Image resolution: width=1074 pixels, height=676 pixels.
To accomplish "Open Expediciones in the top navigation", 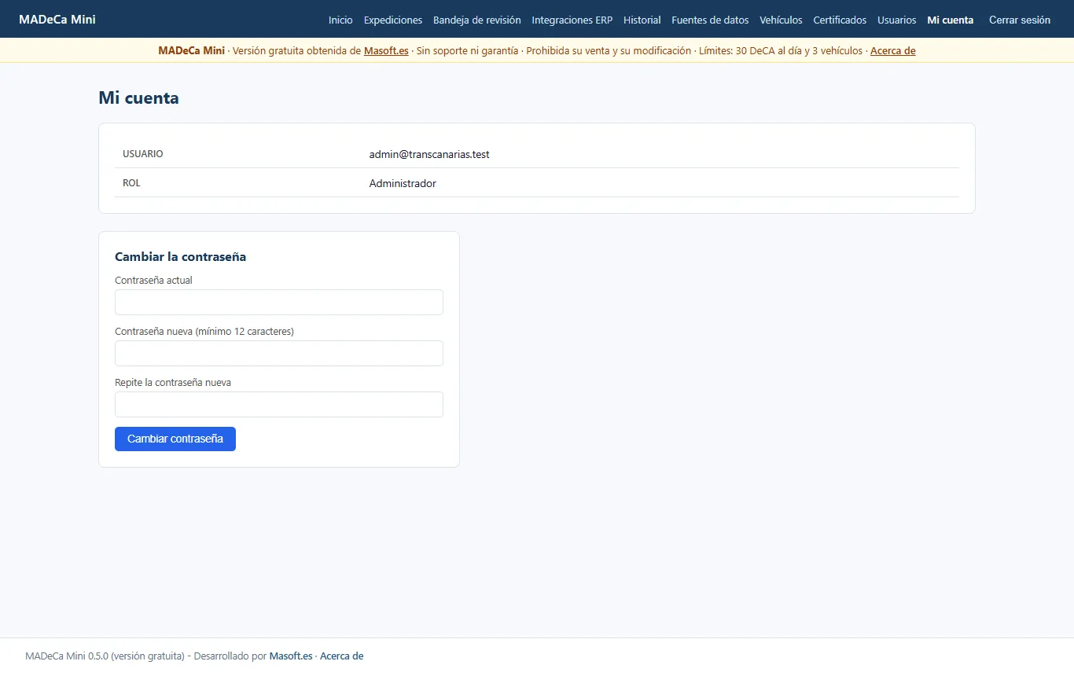I will [x=393, y=20].
